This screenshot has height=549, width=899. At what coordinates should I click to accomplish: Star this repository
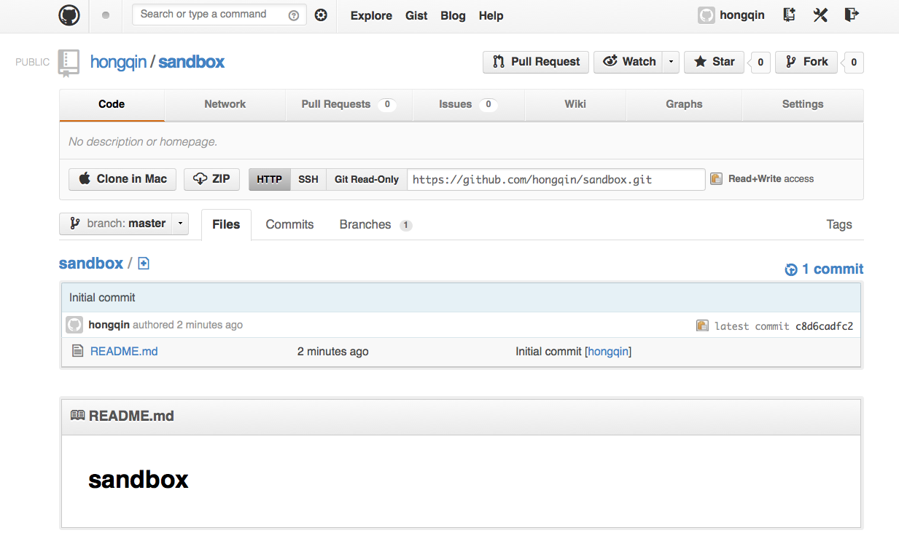pos(714,62)
